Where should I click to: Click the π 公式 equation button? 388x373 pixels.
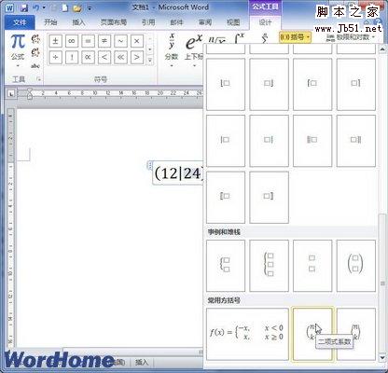18,49
